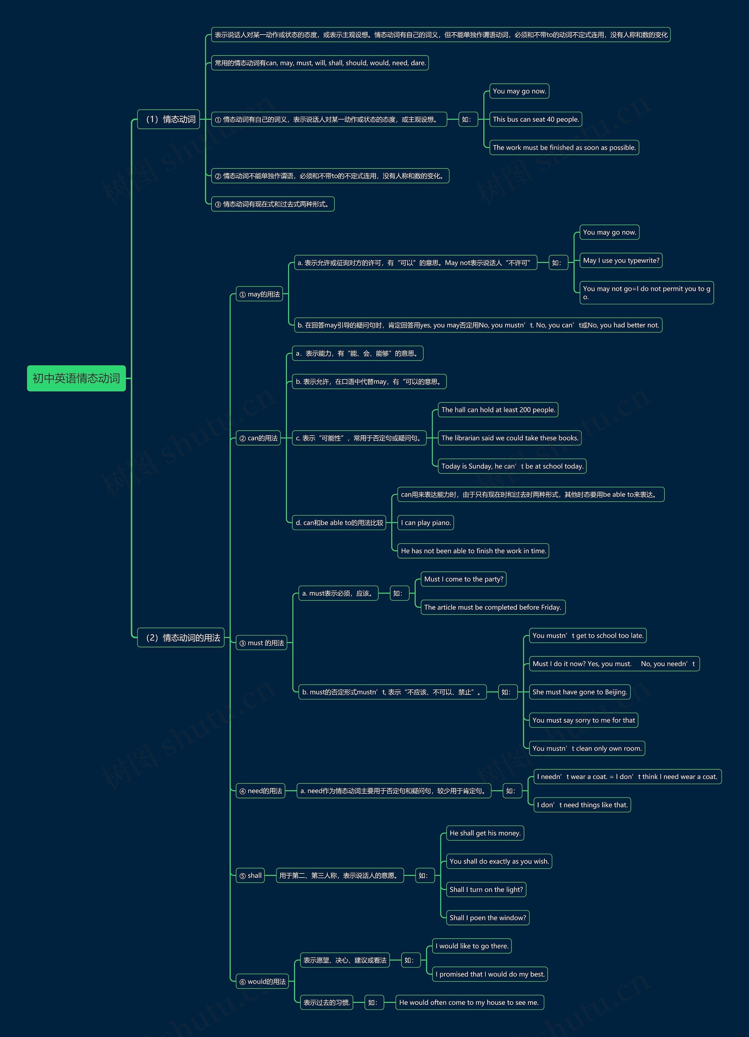Image resolution: width=749 pixels, height=1037 pixels.
Task: Select 'I needn't wear a coat.' node
Action: tap(627, 777)
